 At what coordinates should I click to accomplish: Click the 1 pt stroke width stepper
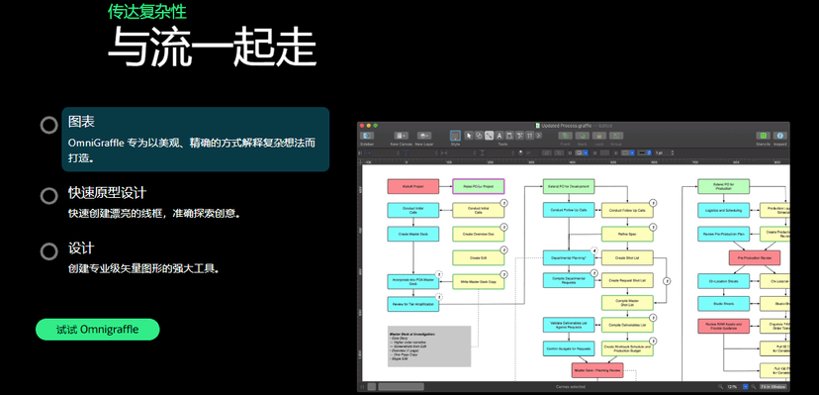coord(673,152)
